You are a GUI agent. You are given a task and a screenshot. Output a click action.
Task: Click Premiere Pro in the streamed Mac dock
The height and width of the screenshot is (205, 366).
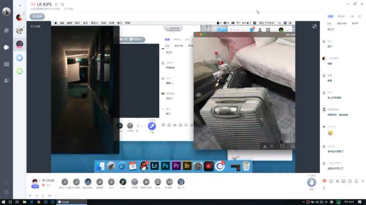tap(176, 166)
